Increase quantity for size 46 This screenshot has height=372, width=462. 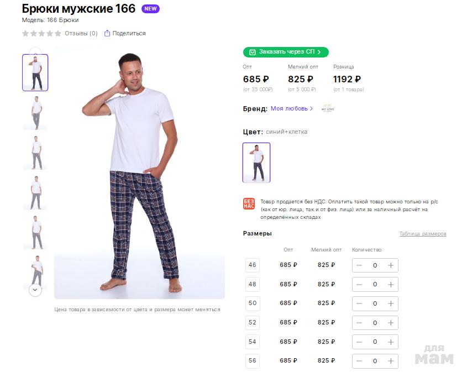[x=391, y=265]
